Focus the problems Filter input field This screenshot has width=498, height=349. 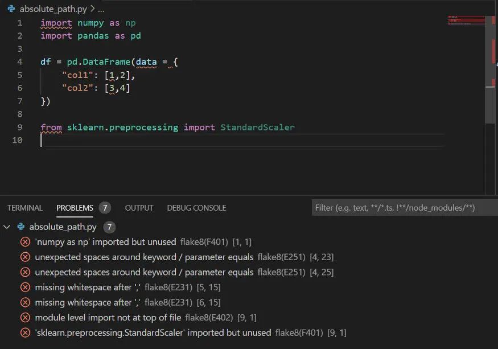coord(405,208)
